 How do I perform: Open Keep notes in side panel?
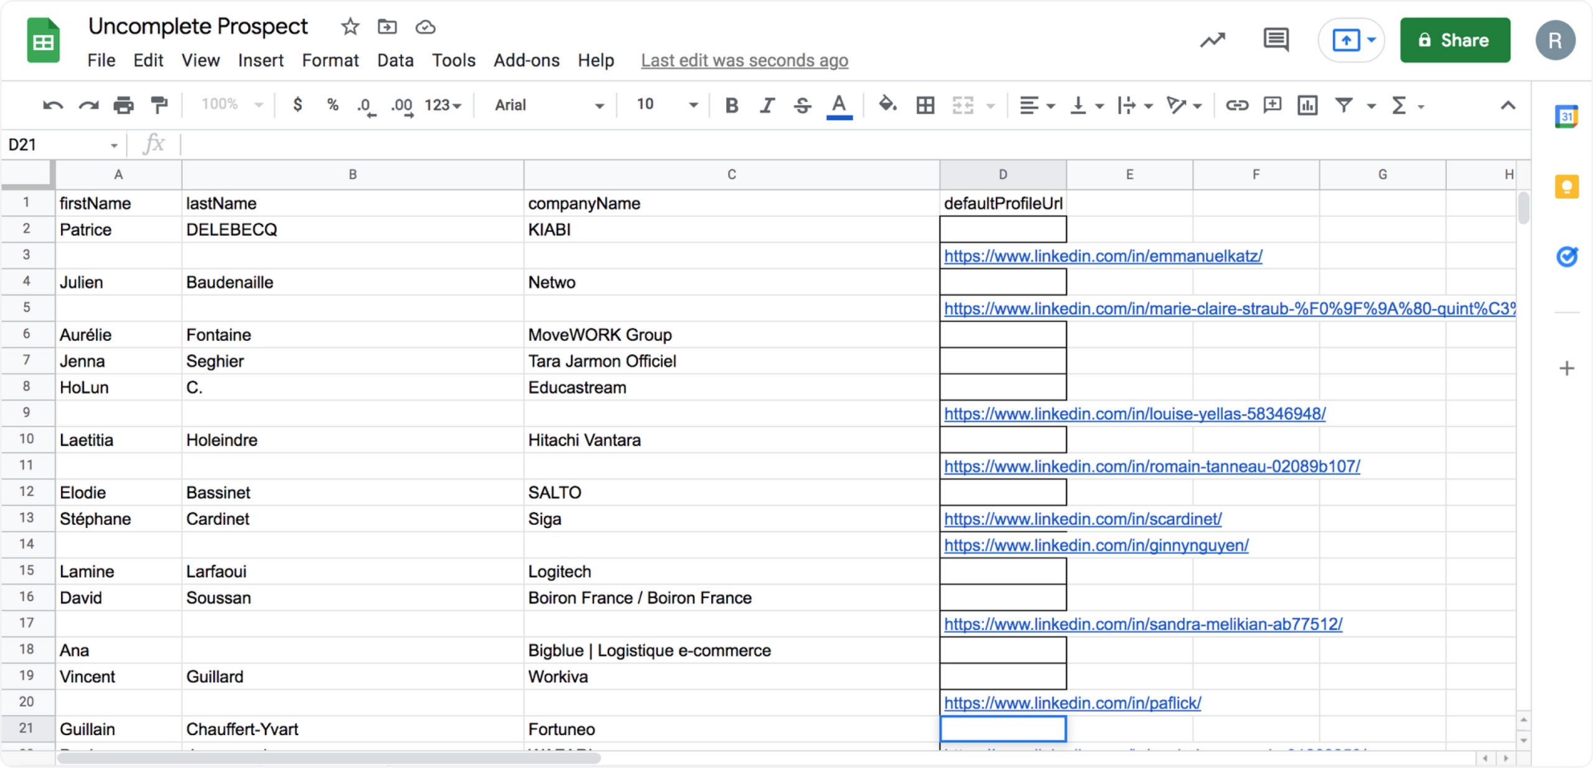point(1566,187)
